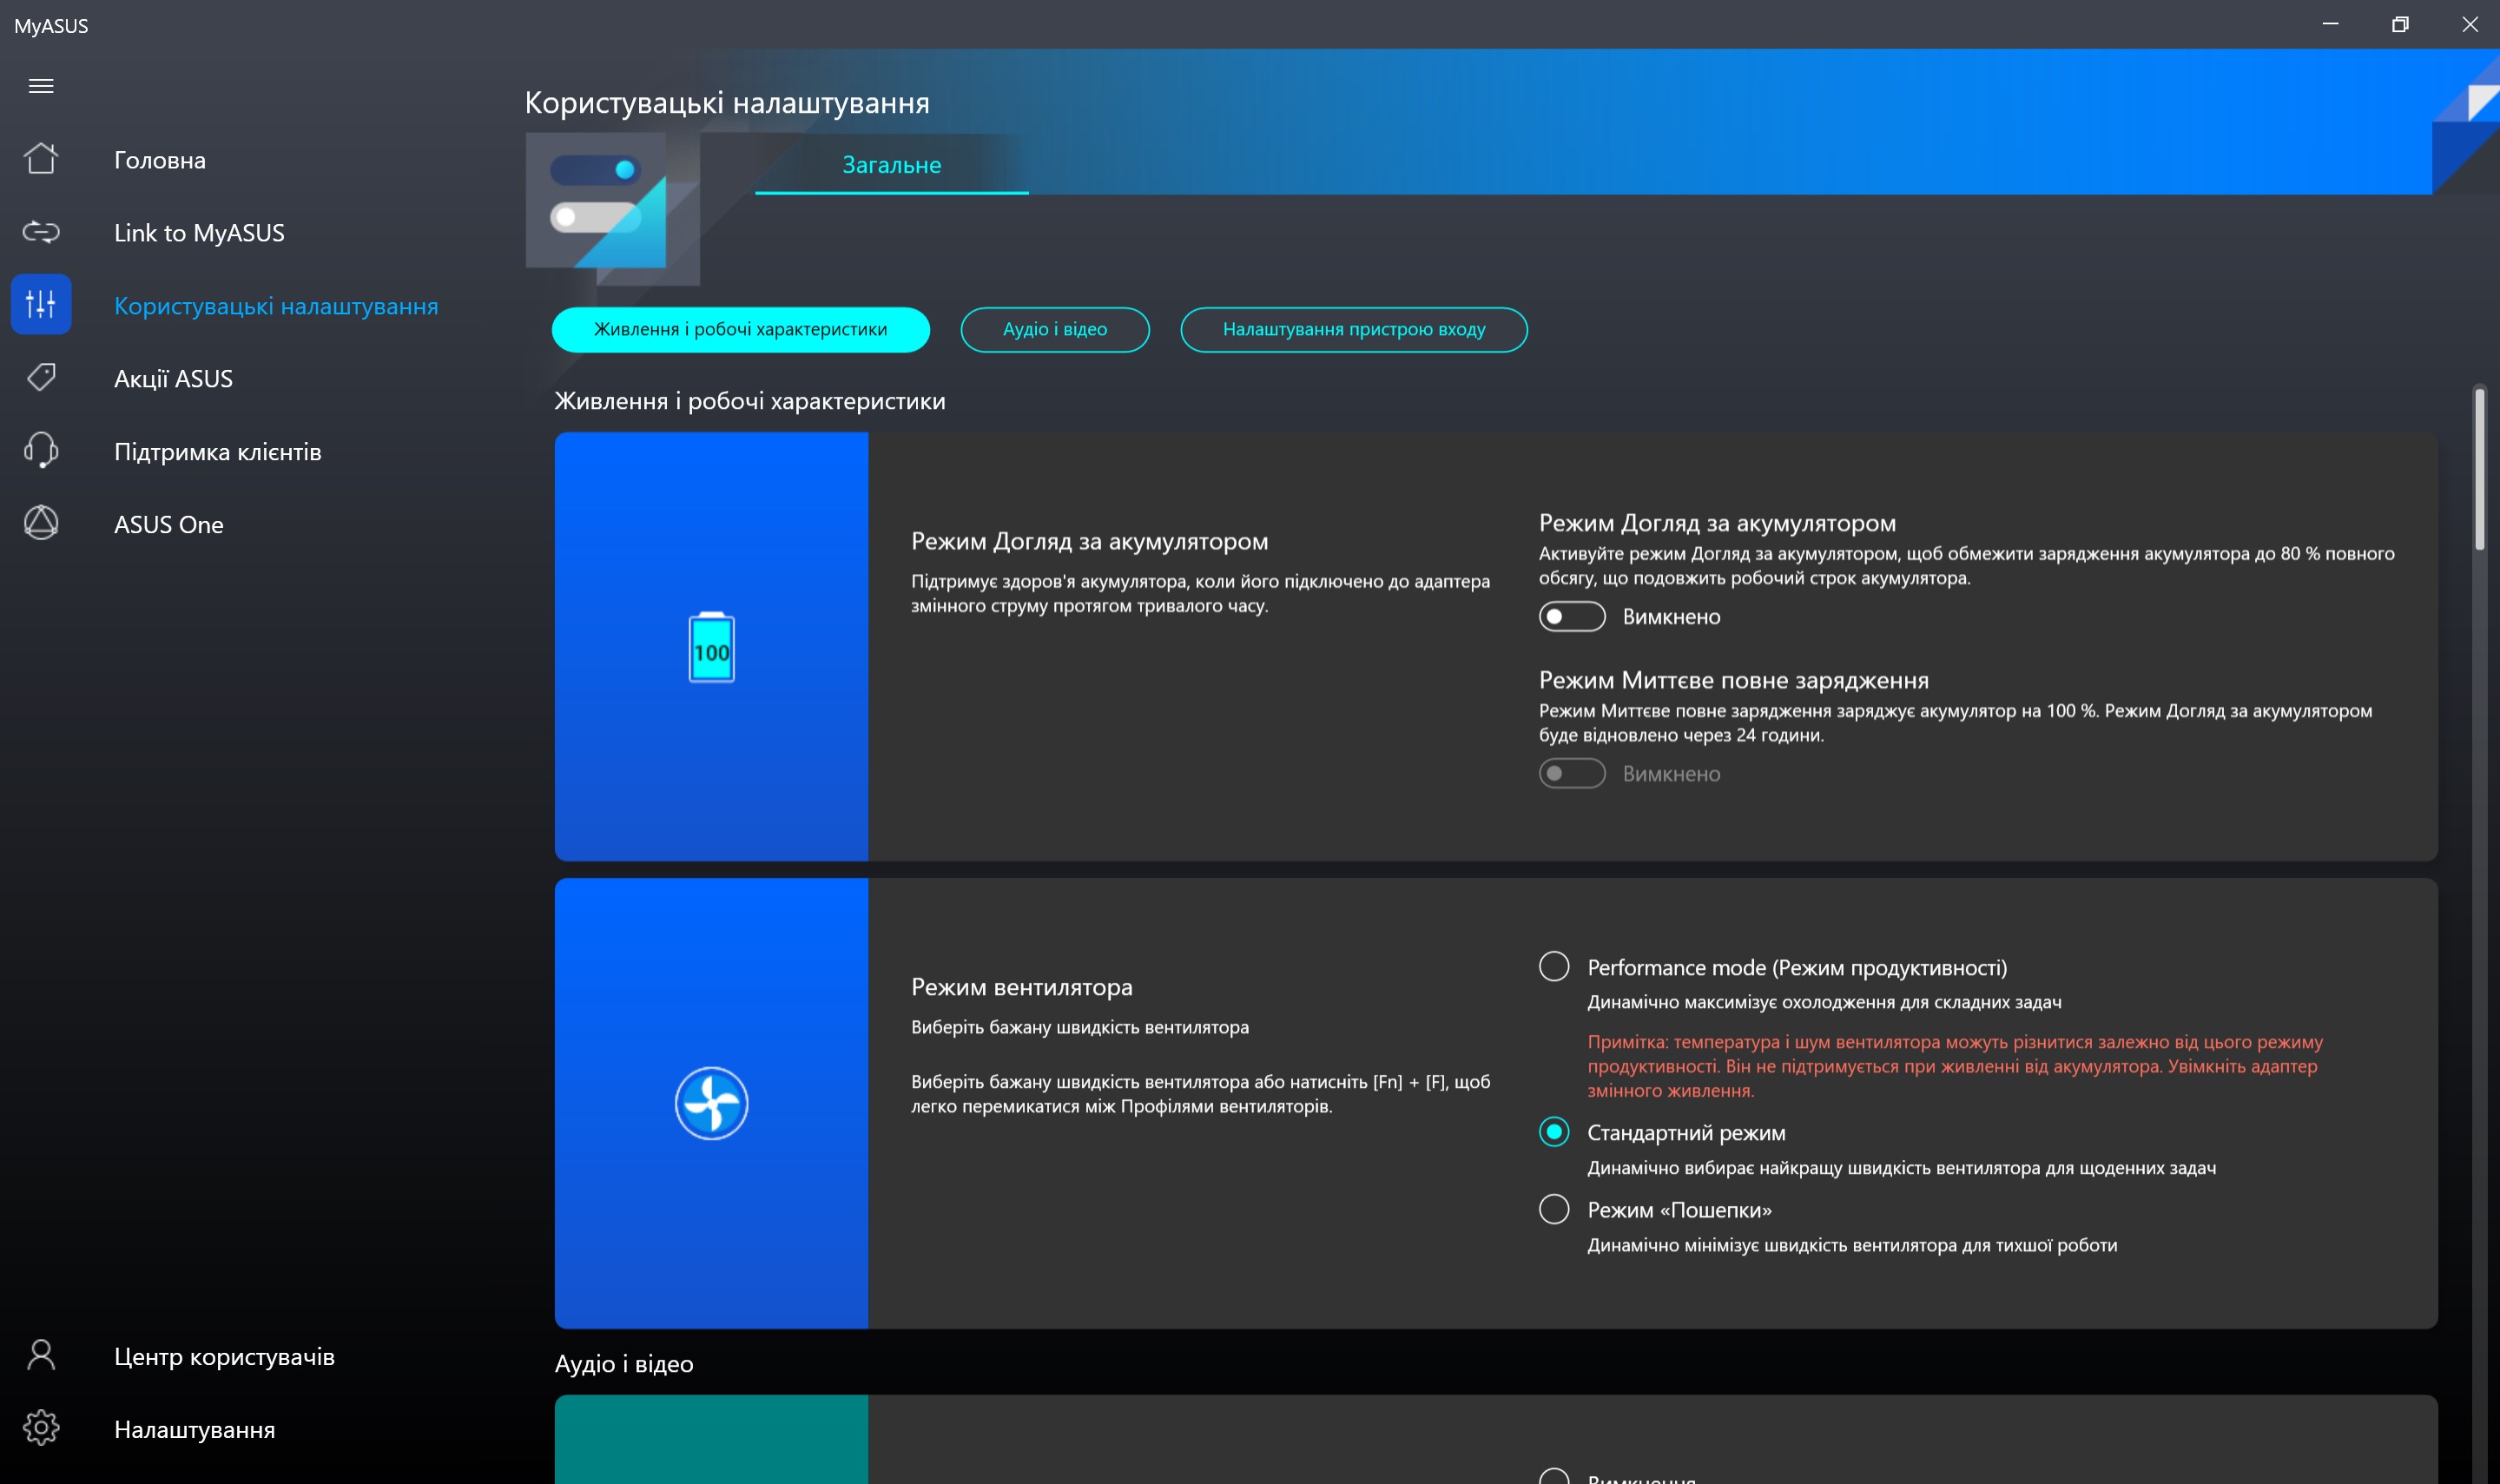Select Performance mode radio button
Viewport: 2500px width, 1484px height.
pos(1553,966)
